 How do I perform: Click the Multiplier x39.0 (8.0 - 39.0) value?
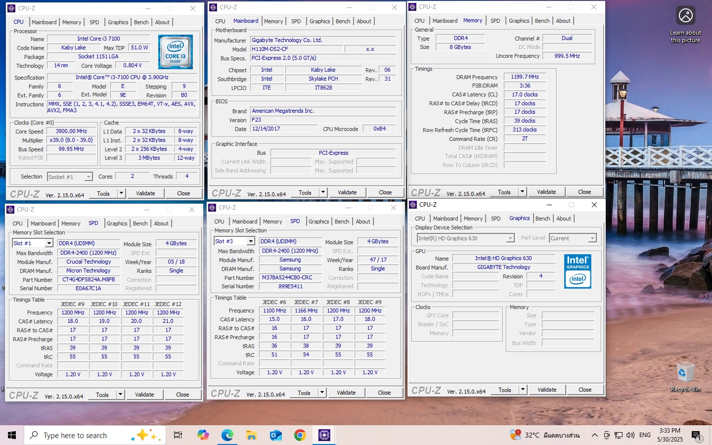tap(71, 140)
